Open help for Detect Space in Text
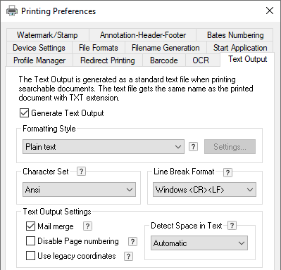Viewport: 281px width, 270px height. tap(232, 225)
